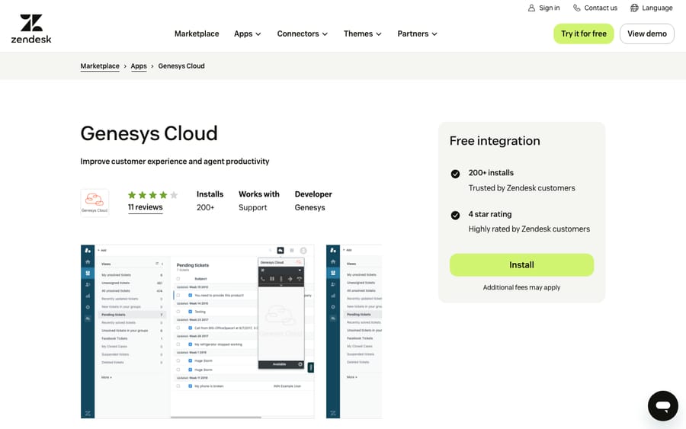Click the Zendesk logo

[31, 29]
